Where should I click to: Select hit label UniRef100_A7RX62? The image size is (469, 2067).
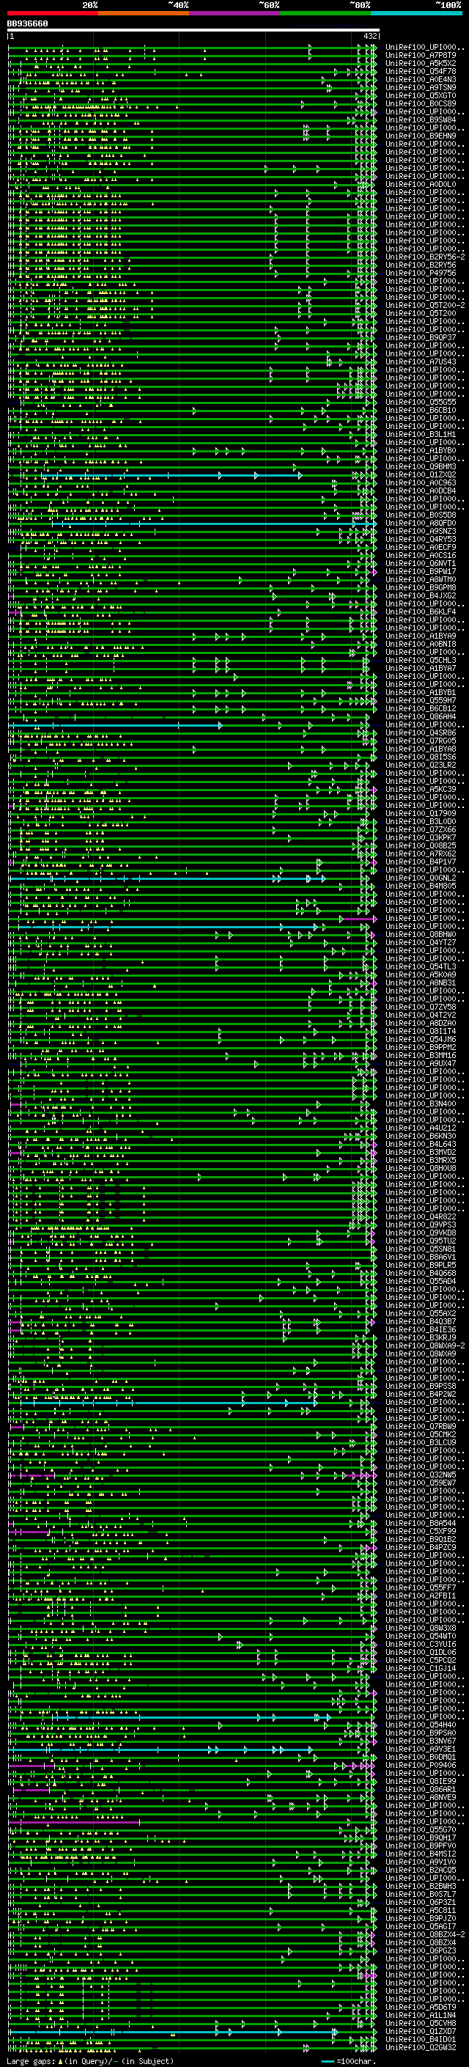pos(421,853)
